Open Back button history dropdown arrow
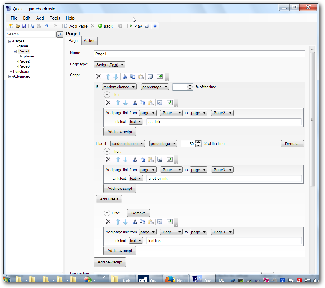This screenshot has width=325, height=288. click(116, 26)
